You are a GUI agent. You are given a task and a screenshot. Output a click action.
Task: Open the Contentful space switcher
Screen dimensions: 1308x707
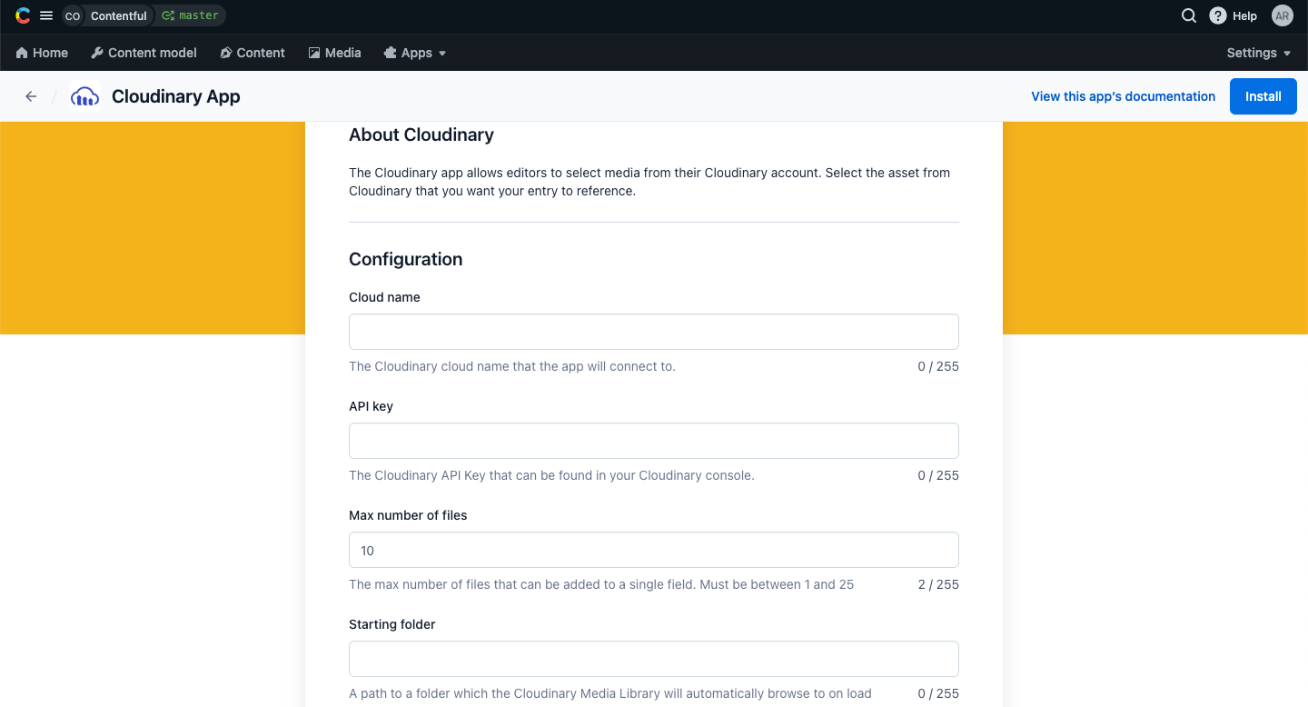pyautogui.click(x=118, y=15)
